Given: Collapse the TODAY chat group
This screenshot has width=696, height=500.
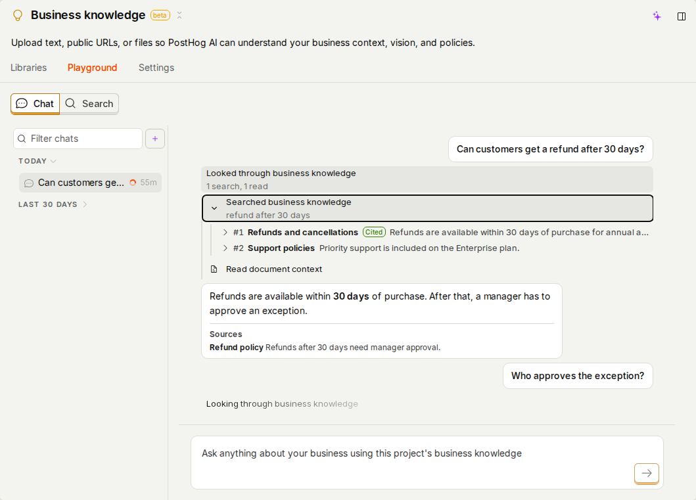Looking at the screenshot, I should click(37, 161).
